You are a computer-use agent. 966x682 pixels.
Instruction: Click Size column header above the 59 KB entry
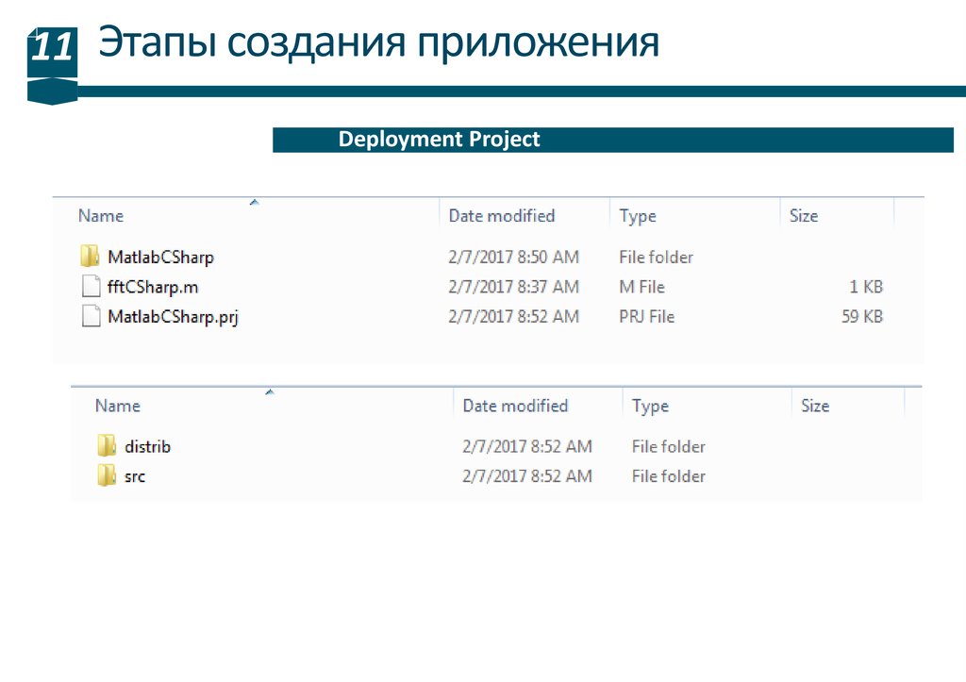(x=804, y=216)
